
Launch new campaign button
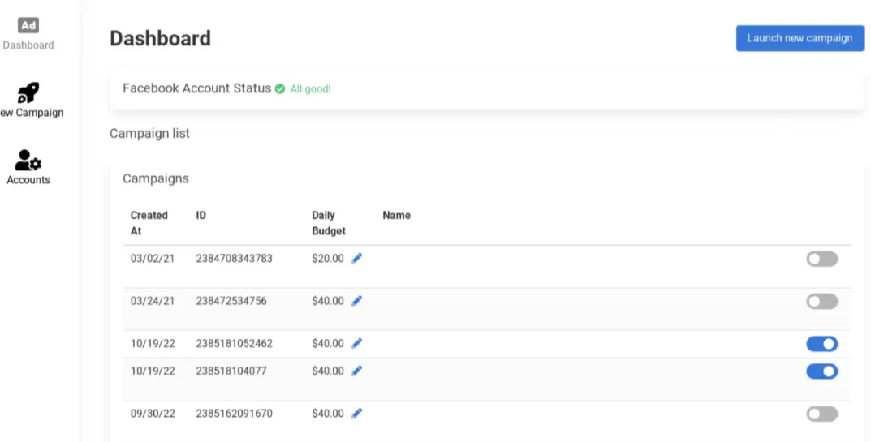800,38
